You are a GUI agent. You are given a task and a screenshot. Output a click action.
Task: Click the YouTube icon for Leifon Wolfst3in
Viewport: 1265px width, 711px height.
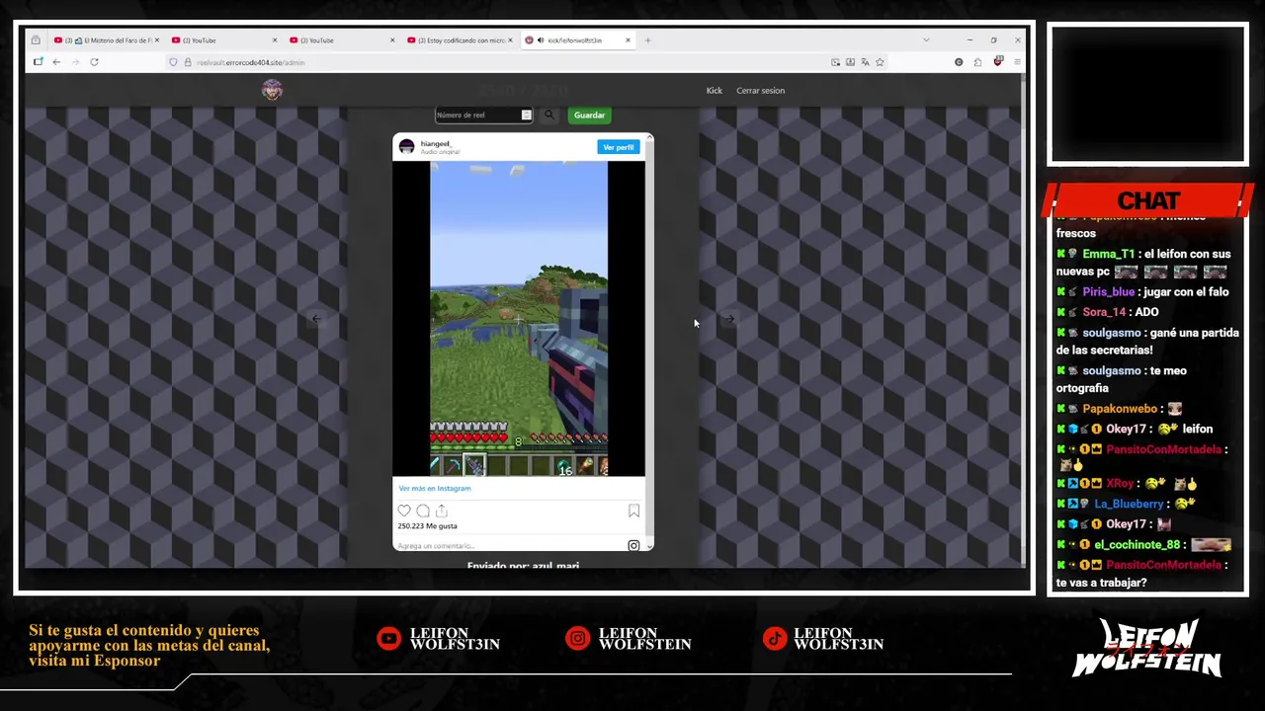point(388,639)
